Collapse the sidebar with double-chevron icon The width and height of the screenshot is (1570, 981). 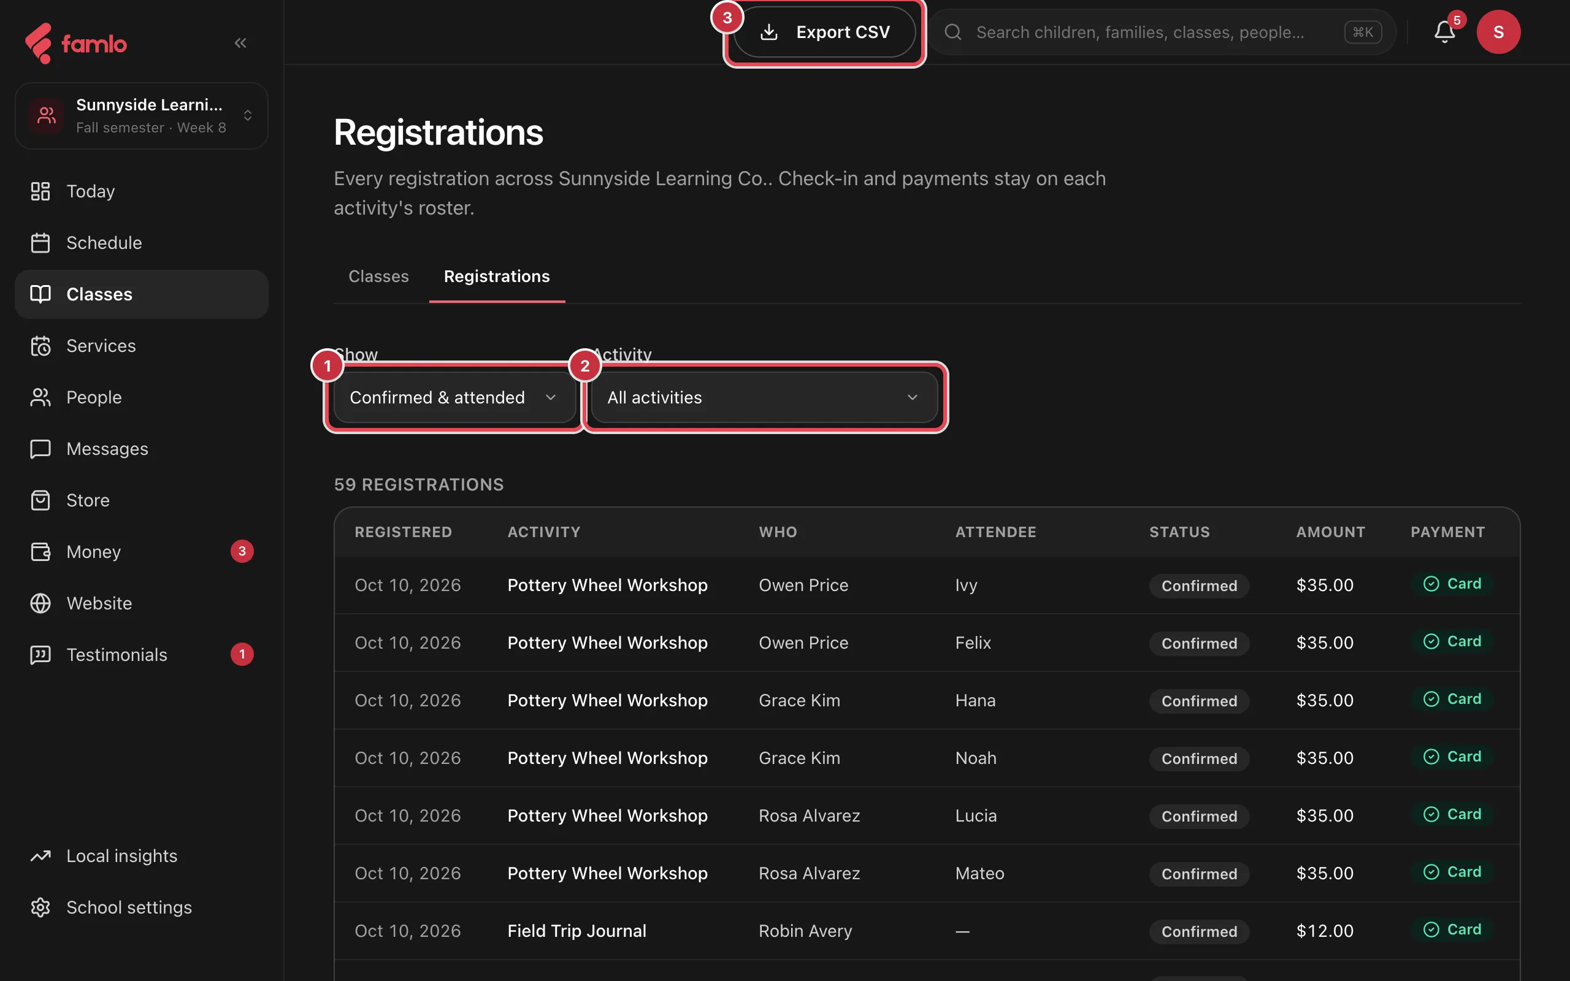[x=240, y=43]
